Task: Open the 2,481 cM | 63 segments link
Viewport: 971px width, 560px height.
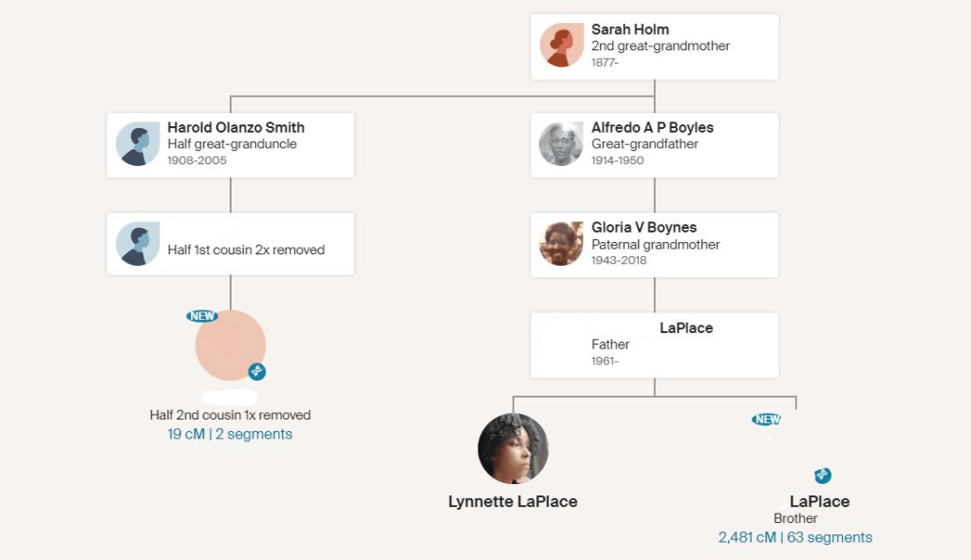Action: [x=795, y=537]
